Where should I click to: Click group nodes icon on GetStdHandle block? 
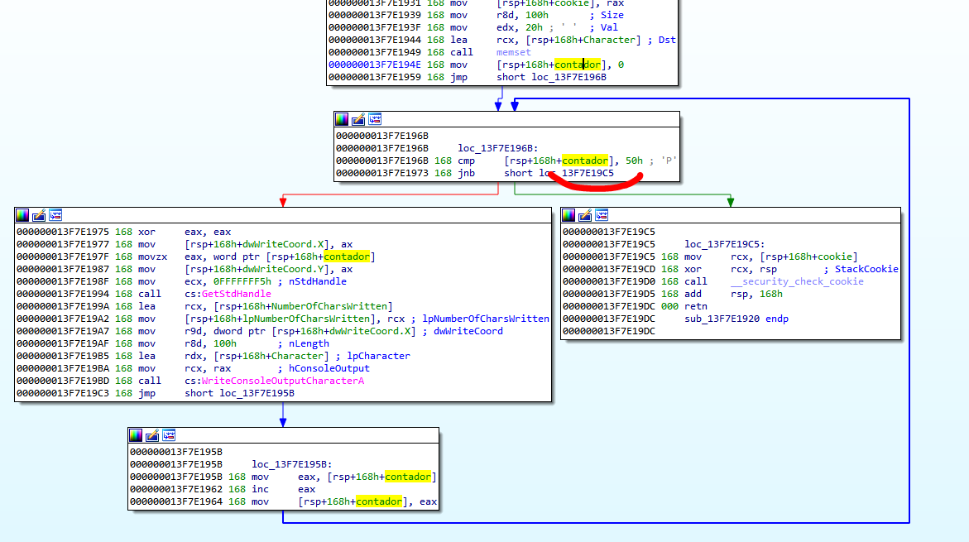coord(55,215)
